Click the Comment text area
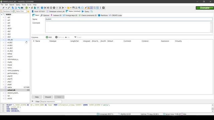The width and height of the screenshot is (214, 120). tap(129, 27)
